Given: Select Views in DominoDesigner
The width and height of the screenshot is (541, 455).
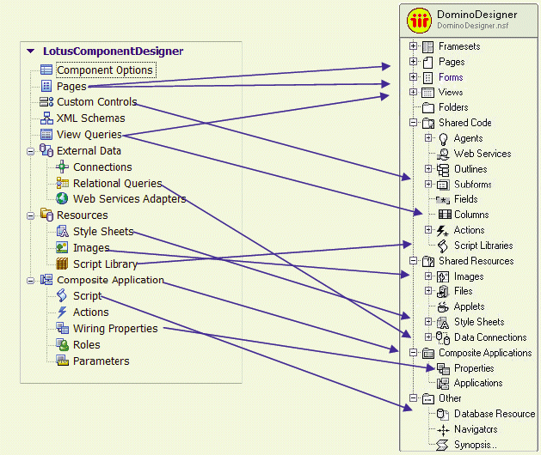Looking at the screenshot, I should (x=450, y=92).
